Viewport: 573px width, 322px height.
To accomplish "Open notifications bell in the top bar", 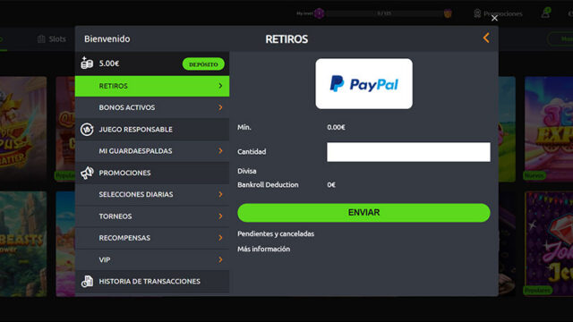I will pos(545,13).
